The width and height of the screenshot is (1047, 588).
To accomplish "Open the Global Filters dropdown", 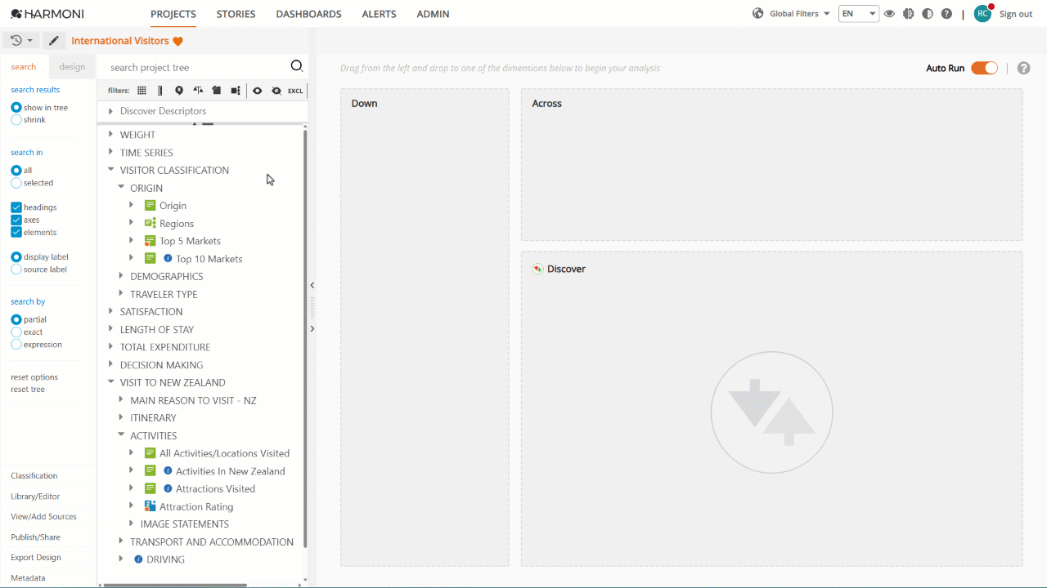I will [x=799, y=14].
